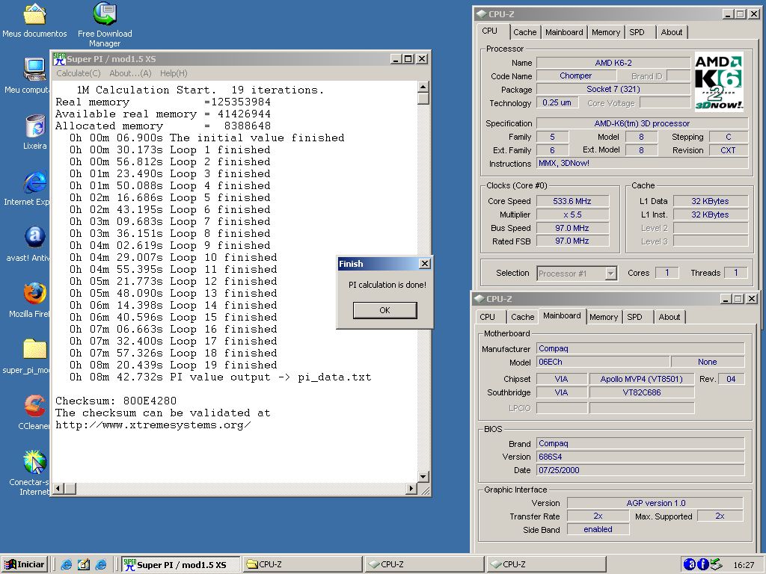Click the notepad quick launch icon

[84, 564]
